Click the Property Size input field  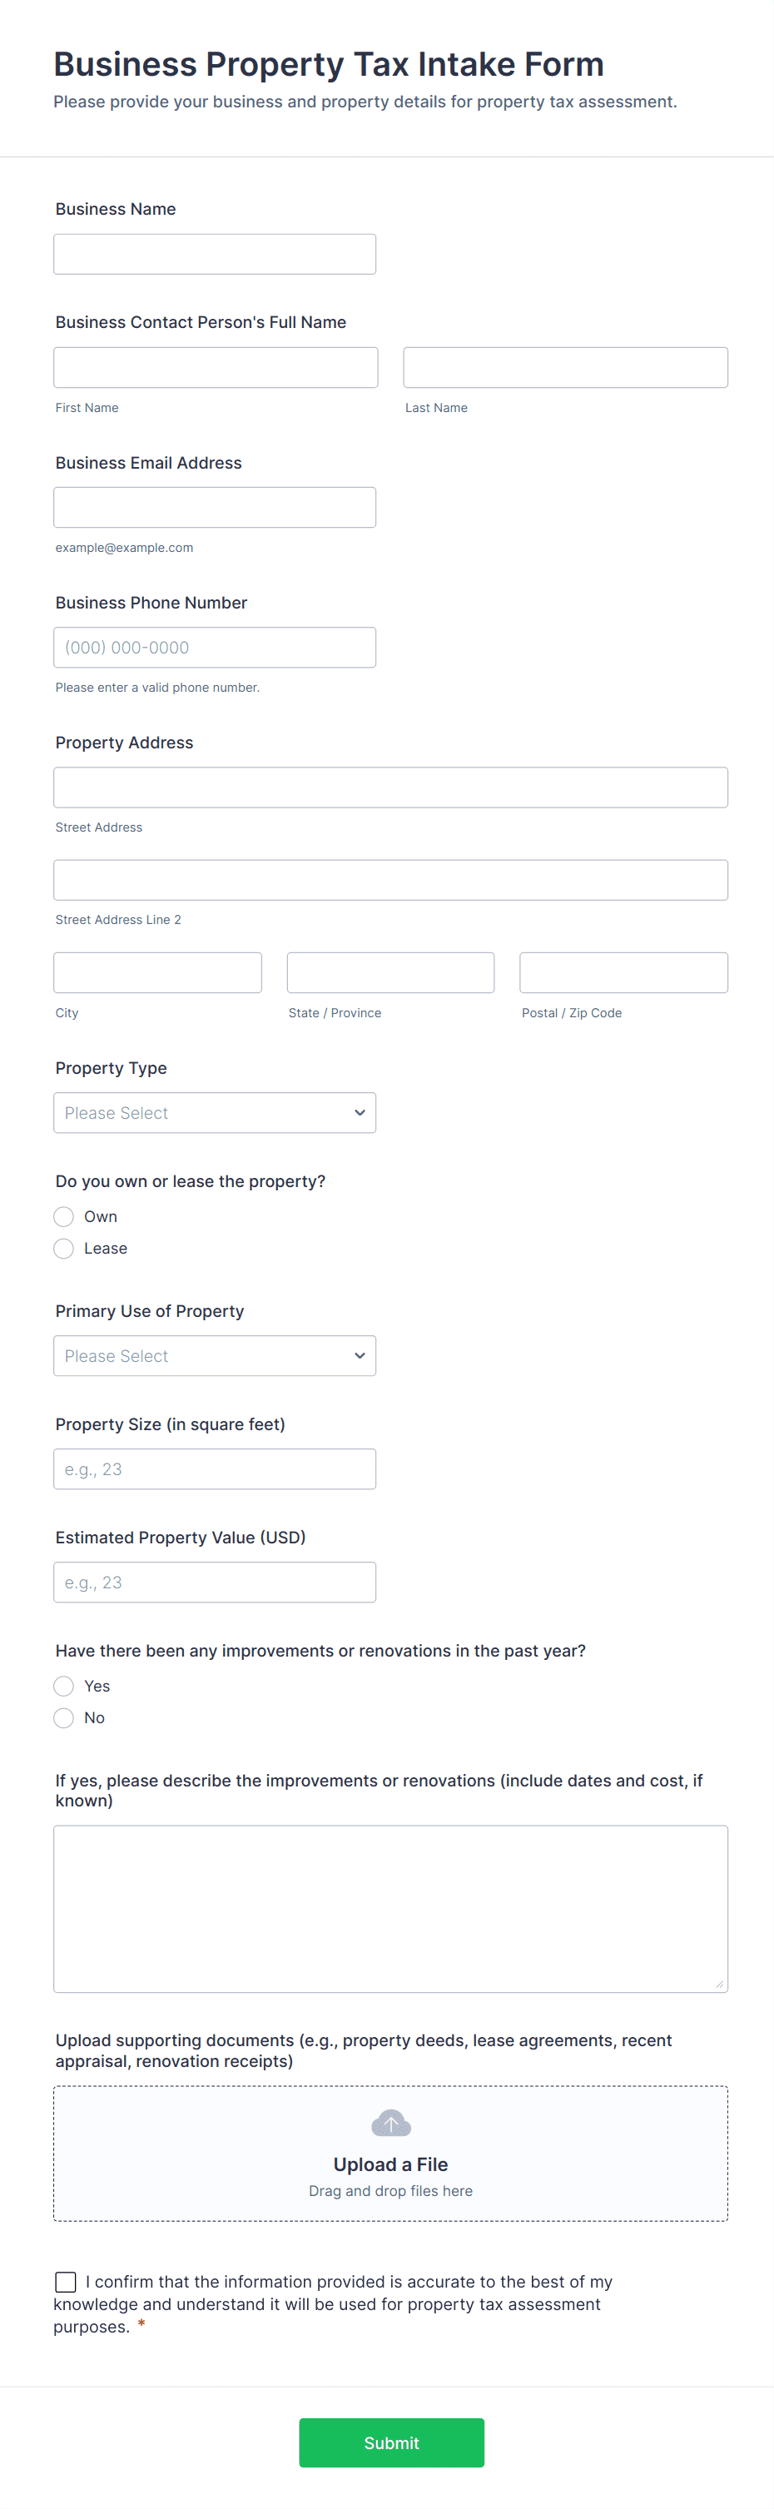click(214, 1468)
